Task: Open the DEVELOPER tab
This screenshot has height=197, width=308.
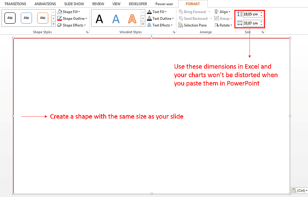Action: point(138,4)
